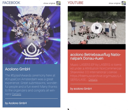The image size is (128, 110).
Task: Click the logo icon in Facebook header
Action: coord(58,3)
